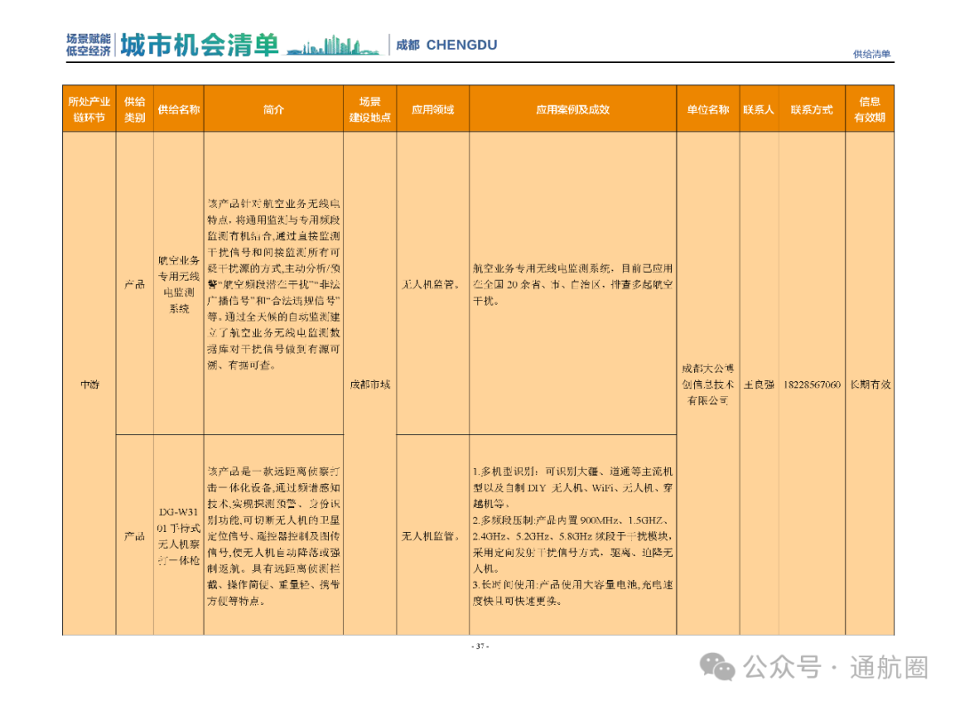
Task: Click the case text mentioning 全国 20 余省
Action: click(573, 284)
